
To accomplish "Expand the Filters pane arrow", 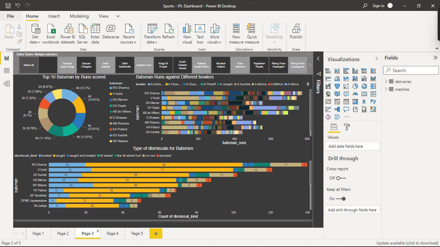I will pyautogui.click(x=318, y=59).
